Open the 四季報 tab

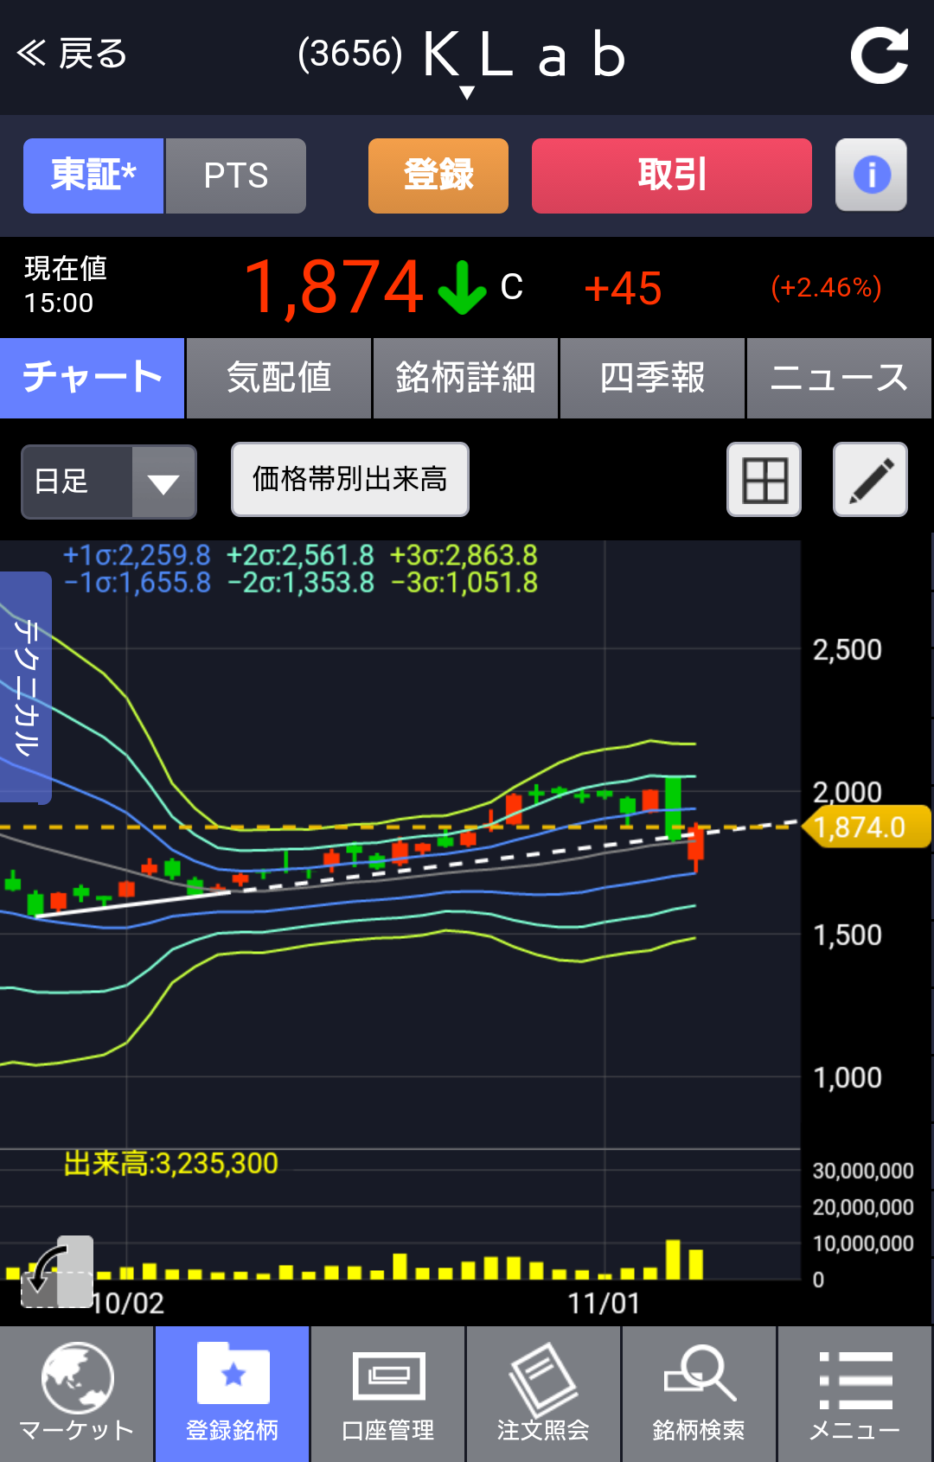[652, 378]
